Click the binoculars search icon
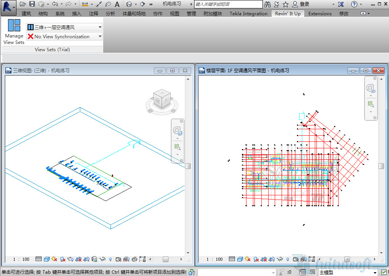Image resolution: width=389 pixels, height=276 pixels. click(267, 4)
